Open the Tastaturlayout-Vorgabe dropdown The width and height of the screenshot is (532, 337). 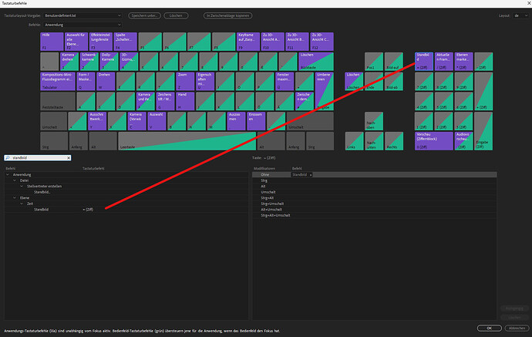pyautogui.click(x=82, y=15)
